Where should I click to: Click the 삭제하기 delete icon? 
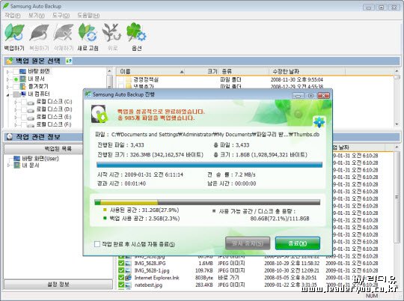coord(64,33)
